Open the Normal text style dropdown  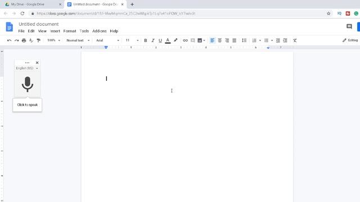(78, 40)
